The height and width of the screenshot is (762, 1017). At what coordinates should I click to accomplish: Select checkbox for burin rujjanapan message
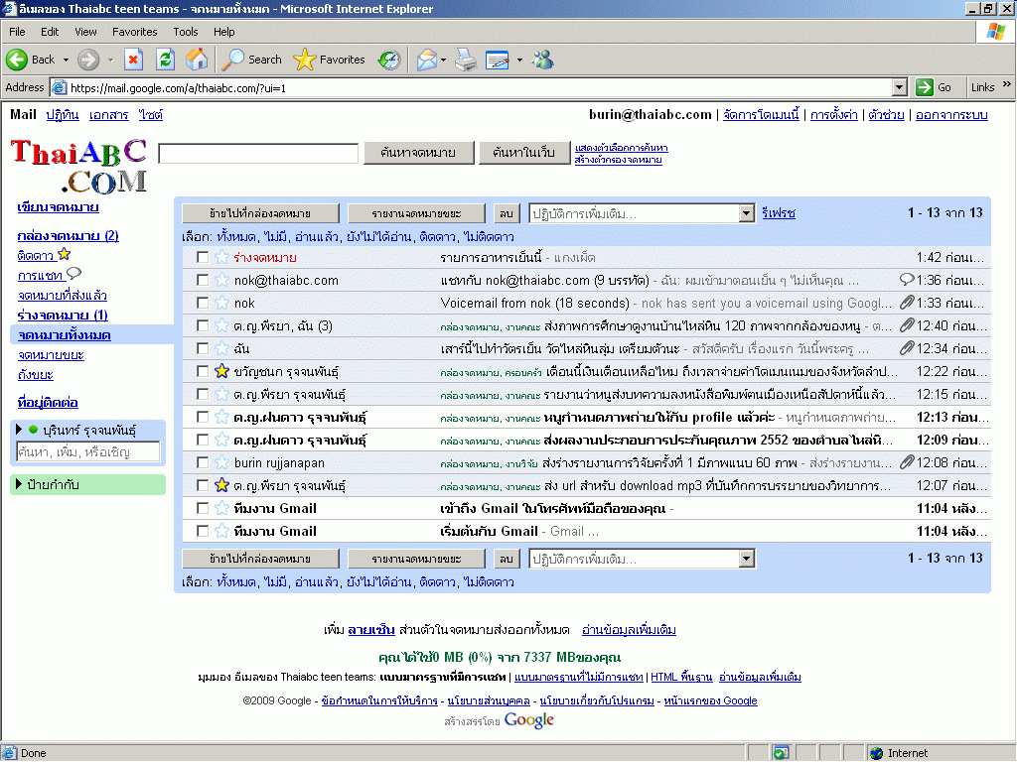coord(203,463)
